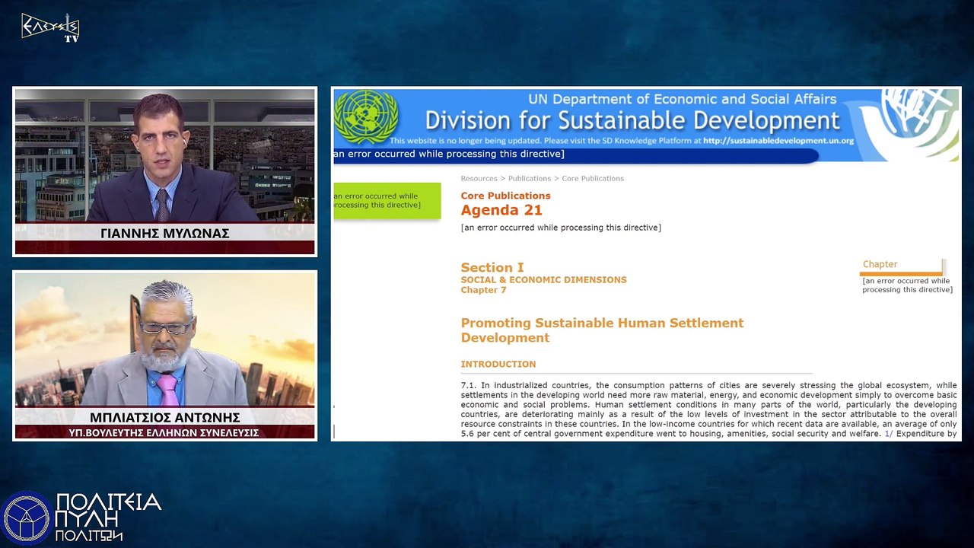Click the Elefsis TV logo
Image resolution: width=974 pixels, height=548 pixels.
tap(50, 27)
